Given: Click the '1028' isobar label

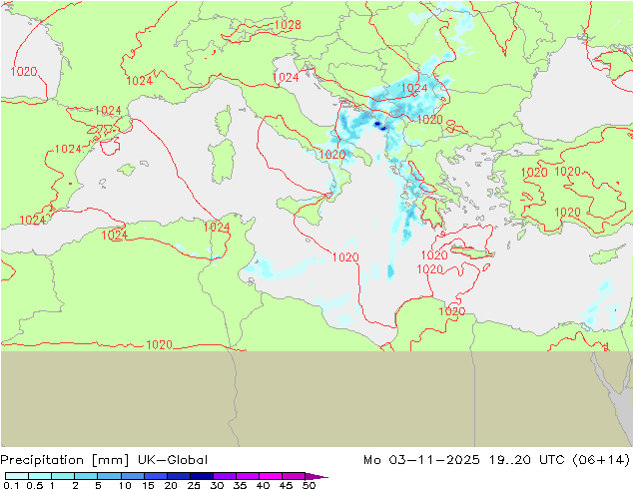Looking at the screenshot, I should 288,25.
